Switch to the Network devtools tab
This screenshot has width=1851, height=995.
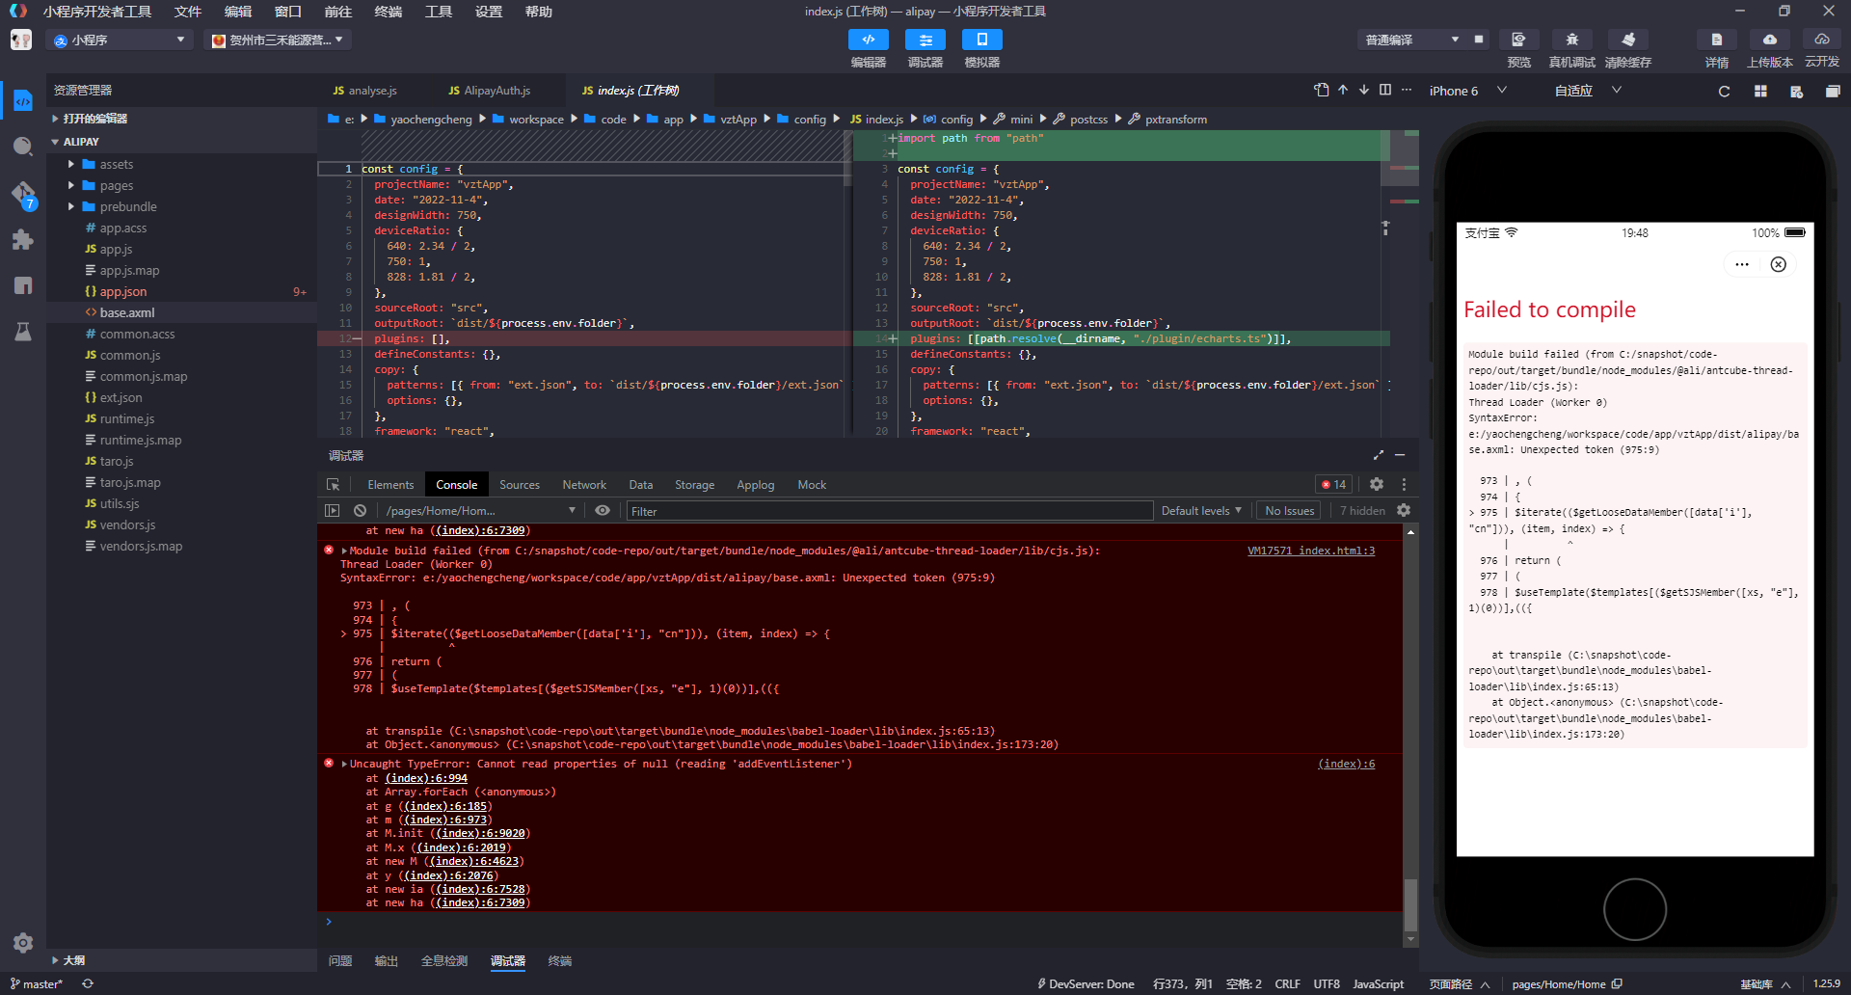click(584, 484)
